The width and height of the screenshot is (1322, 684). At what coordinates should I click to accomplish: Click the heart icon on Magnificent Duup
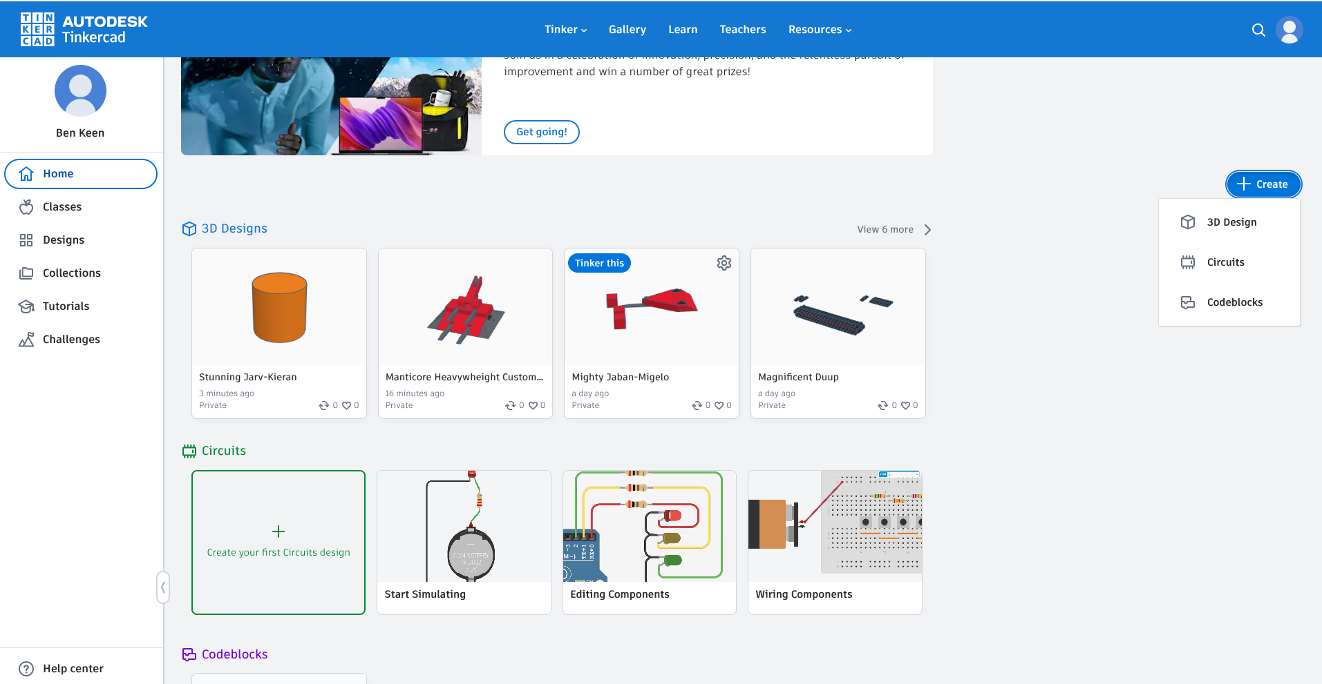(905, 405)
